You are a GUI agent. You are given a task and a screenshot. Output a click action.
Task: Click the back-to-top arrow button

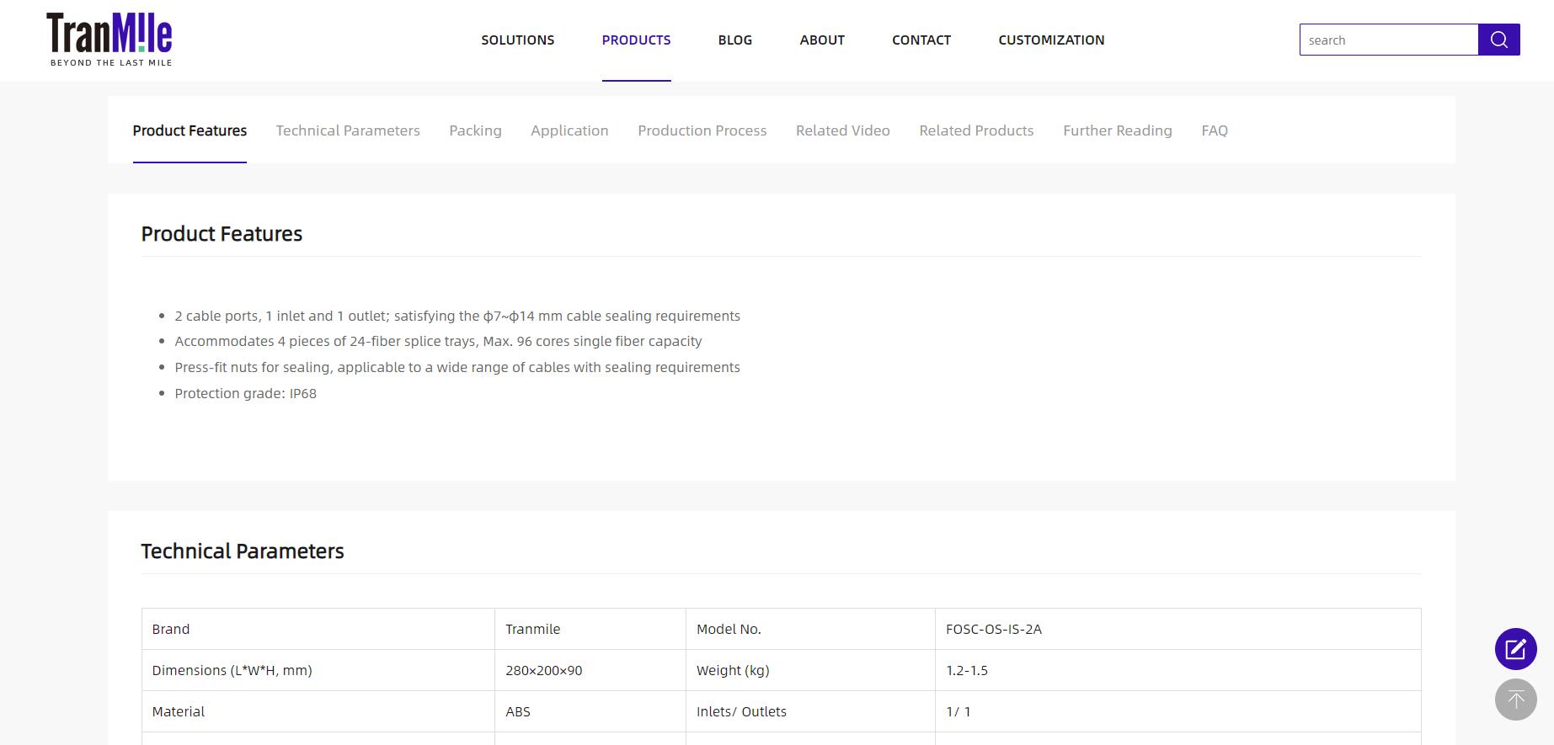1515,700
